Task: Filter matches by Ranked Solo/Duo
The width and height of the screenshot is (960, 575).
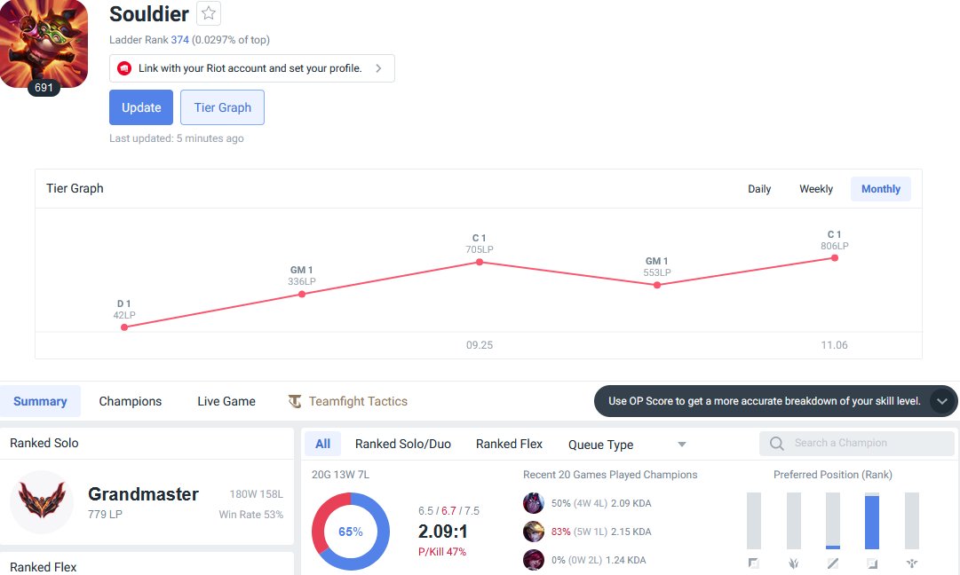Action: tap(403, 444)
